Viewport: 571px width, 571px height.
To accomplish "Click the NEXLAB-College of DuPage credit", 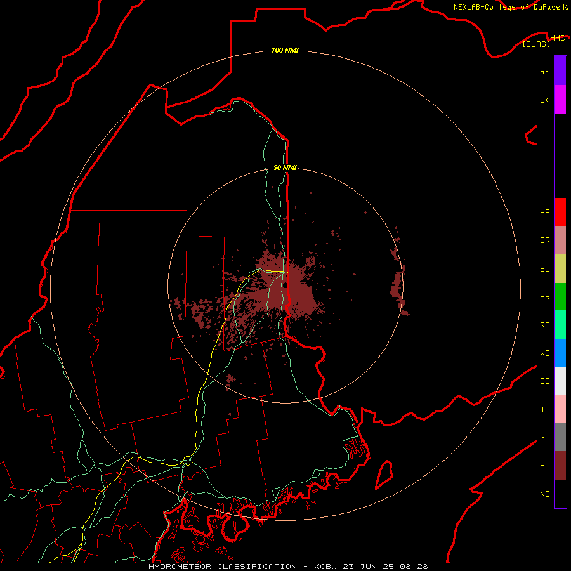I will (x=511, y=7).
